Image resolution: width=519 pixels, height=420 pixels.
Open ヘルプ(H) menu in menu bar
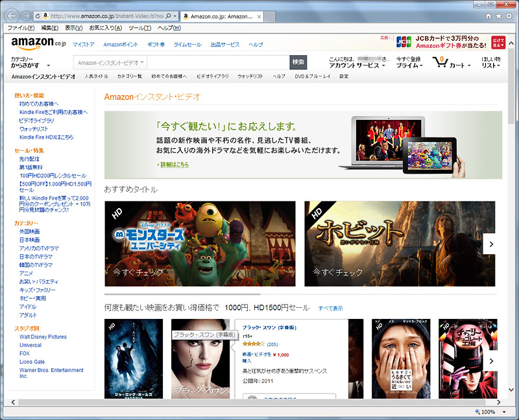(169, 28)
